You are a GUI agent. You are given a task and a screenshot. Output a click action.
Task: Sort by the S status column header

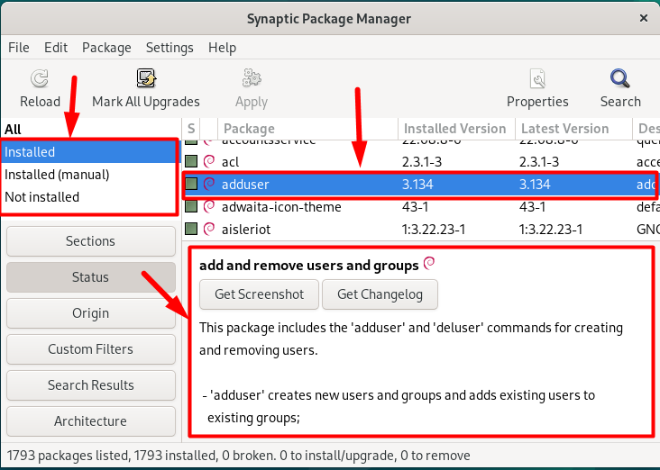pos(191,129)
